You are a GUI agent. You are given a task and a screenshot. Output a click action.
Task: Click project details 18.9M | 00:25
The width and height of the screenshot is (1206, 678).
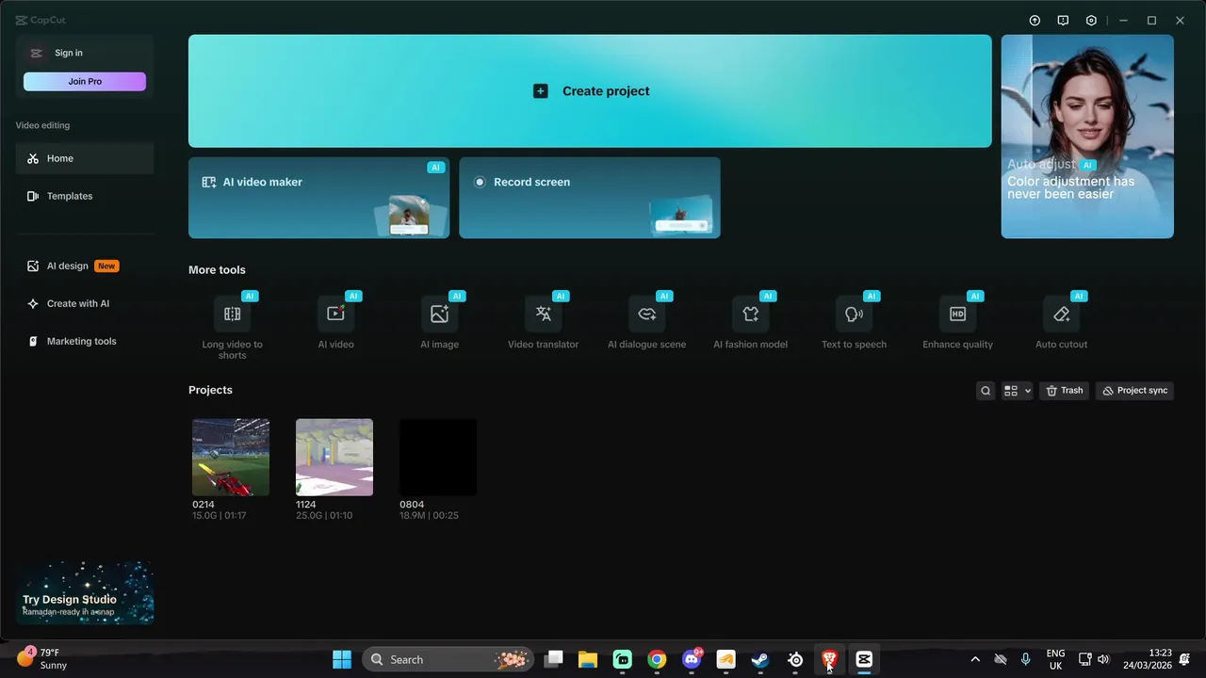pyautogui.click(x=429, y=516)
